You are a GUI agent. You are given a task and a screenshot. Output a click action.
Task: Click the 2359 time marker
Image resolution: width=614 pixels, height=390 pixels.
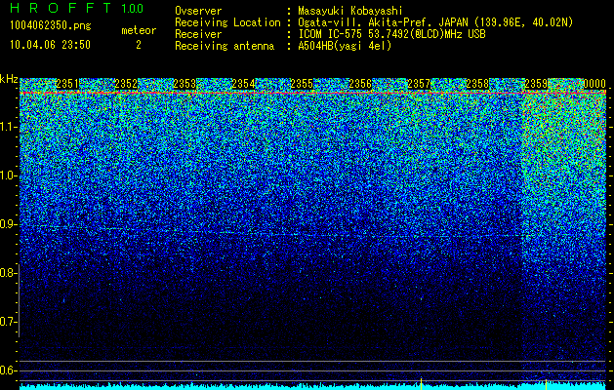coord(536,84)
